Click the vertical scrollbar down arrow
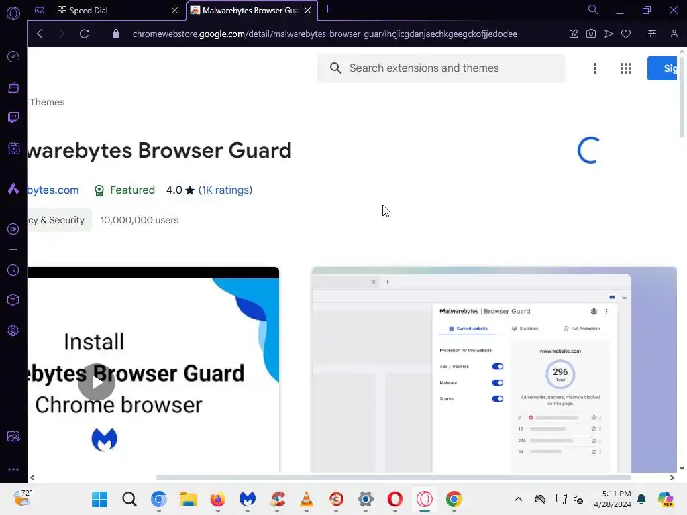The width and height of the screenshot is (687, 515). tap(682, 467)
